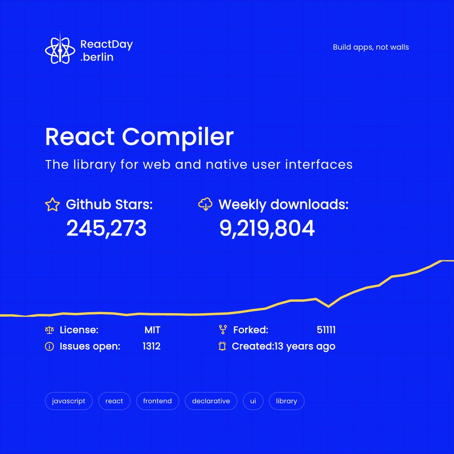Select the library tag
The image size is (454, 454).
point(286,401)
